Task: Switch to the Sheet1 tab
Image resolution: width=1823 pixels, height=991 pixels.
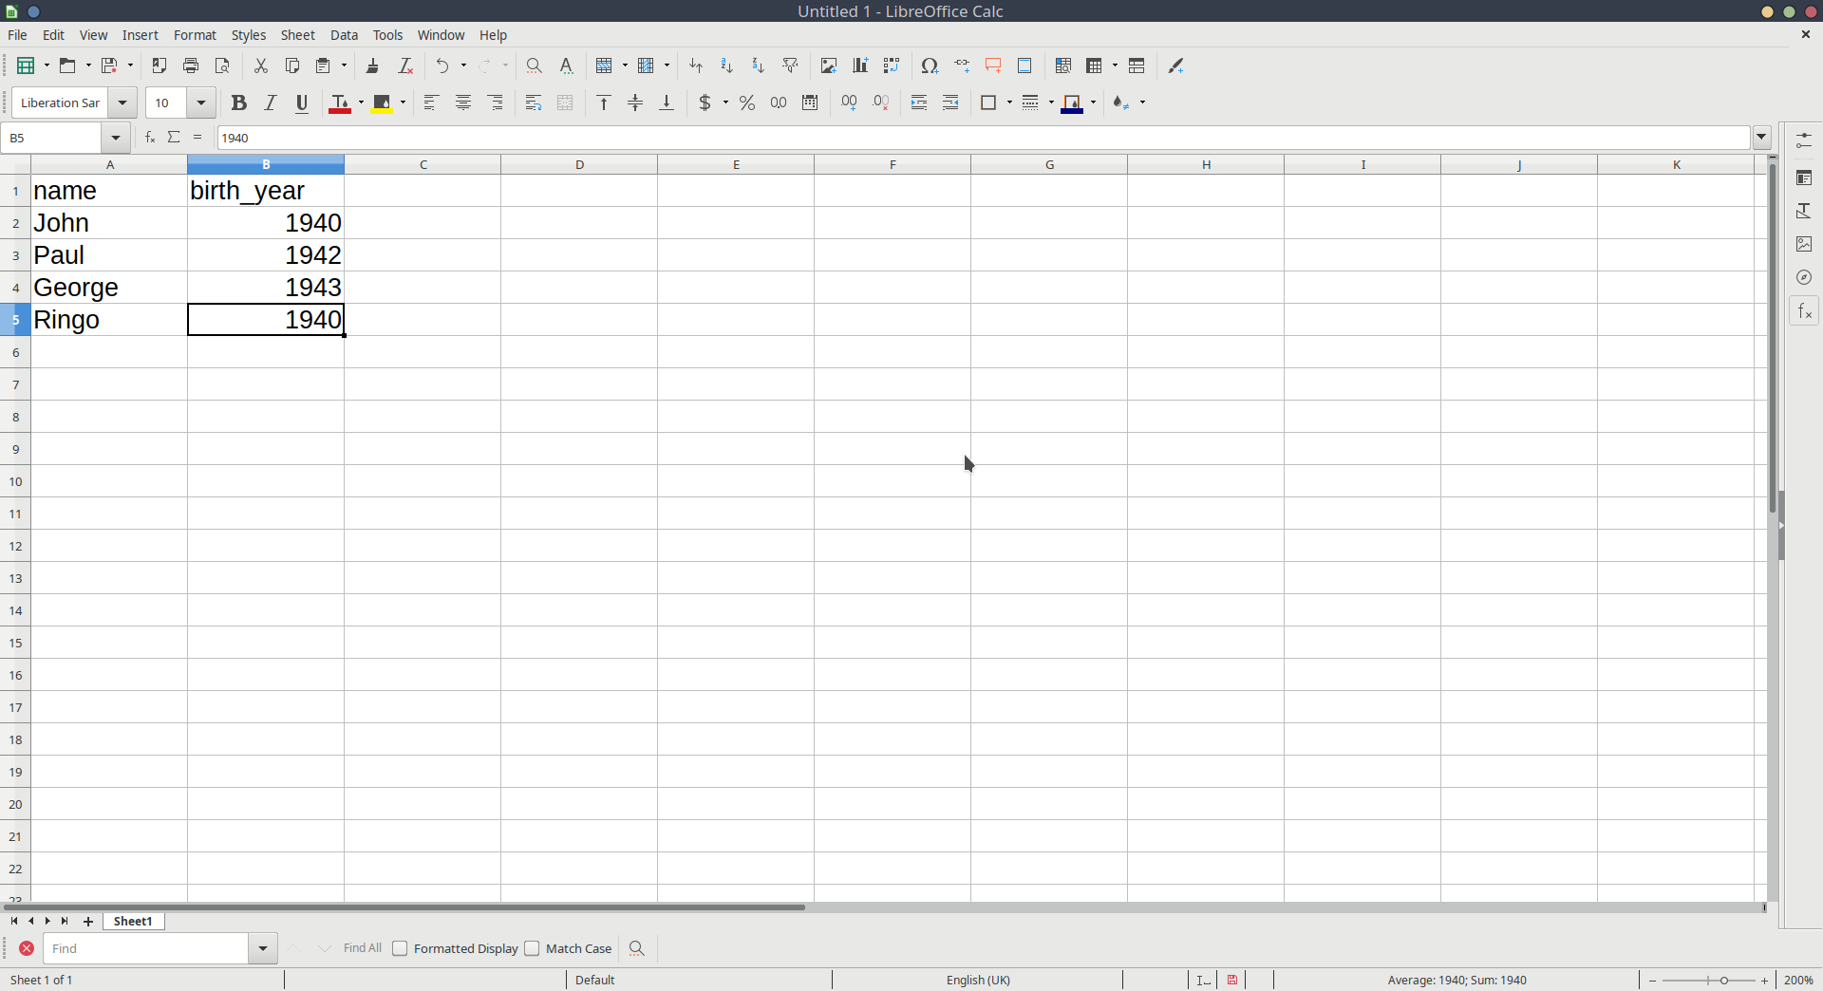Action: click(133, 921)
